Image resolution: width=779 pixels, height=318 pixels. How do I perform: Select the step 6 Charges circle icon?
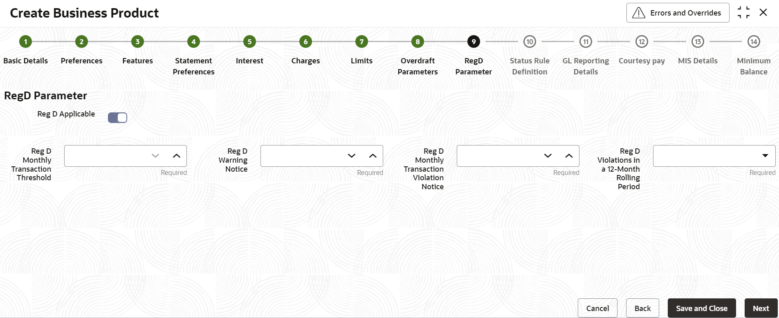[x=305, y=41]
